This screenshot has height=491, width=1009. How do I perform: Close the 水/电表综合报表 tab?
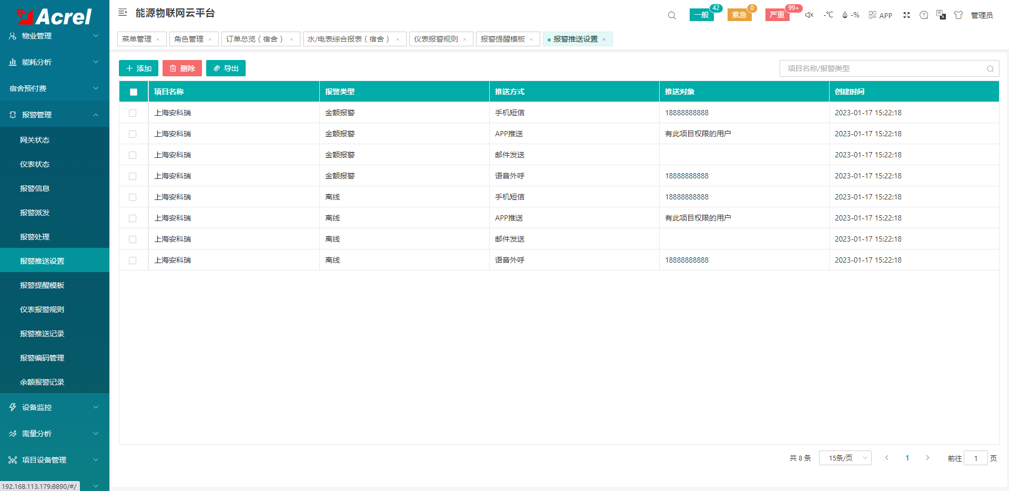(x=398, y=39)
